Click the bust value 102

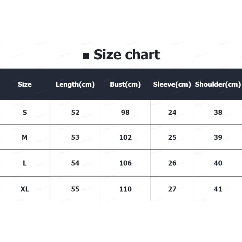click(x=125, y=137)
